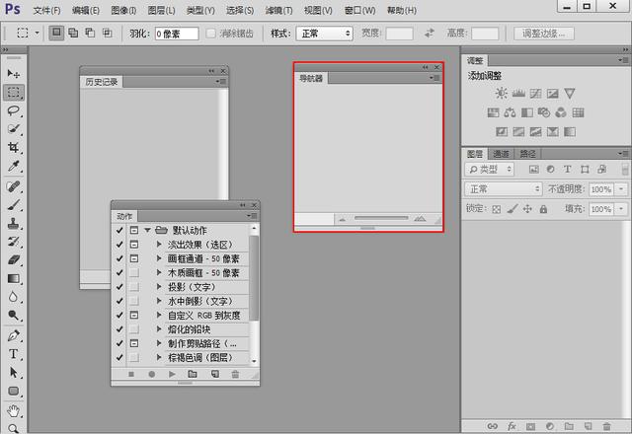Toggle checkmark for 默认动作 action set
The height and width of the screenshot is (434, 632).
[119, 230]
